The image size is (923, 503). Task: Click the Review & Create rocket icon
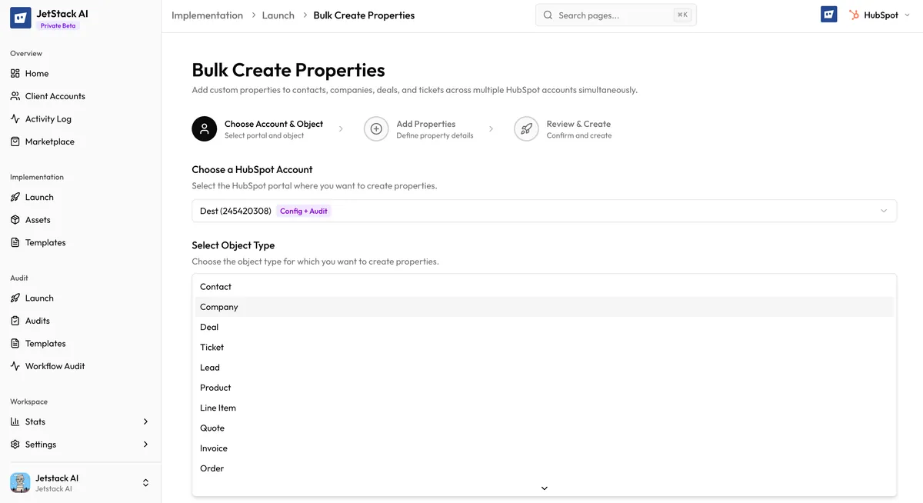click(526, 128)
